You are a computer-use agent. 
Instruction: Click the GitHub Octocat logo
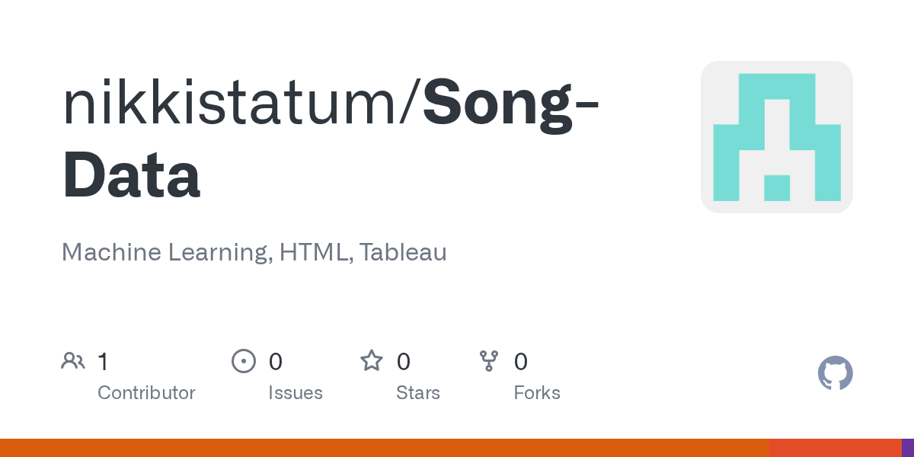pyautogui.click(x=836, y=373)
